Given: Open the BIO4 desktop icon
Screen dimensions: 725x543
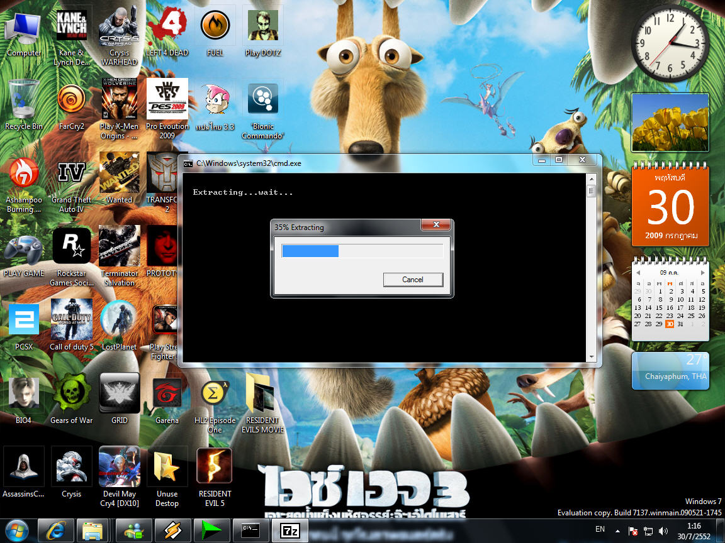Looking at the screenshot, I should click(x=23, y=400).
